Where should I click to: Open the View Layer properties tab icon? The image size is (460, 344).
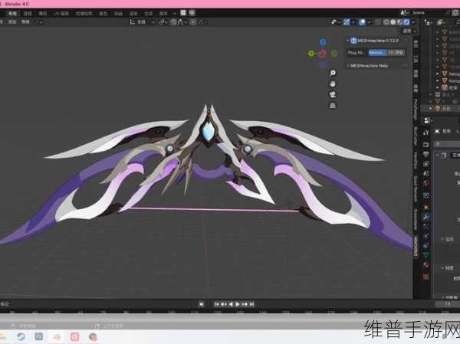pos(426,164)
